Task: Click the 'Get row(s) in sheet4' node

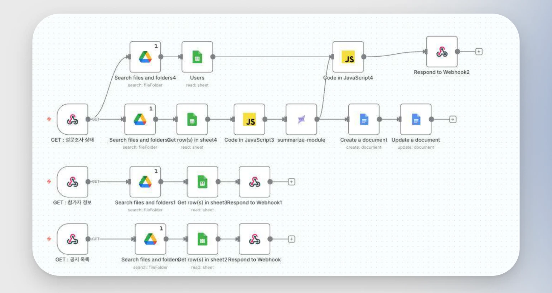Action: coord(192,119)
